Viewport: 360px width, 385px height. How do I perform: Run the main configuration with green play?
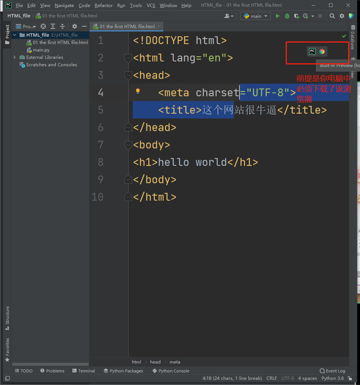click(x=278, y=16)
